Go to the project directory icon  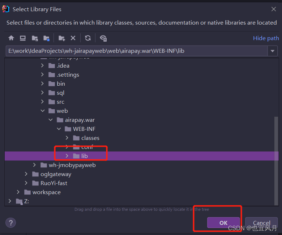[x=35, y=38]
